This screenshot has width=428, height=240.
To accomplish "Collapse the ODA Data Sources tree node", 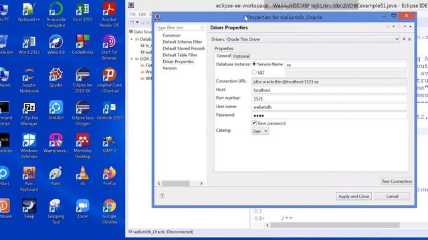I will pos(132,59).
